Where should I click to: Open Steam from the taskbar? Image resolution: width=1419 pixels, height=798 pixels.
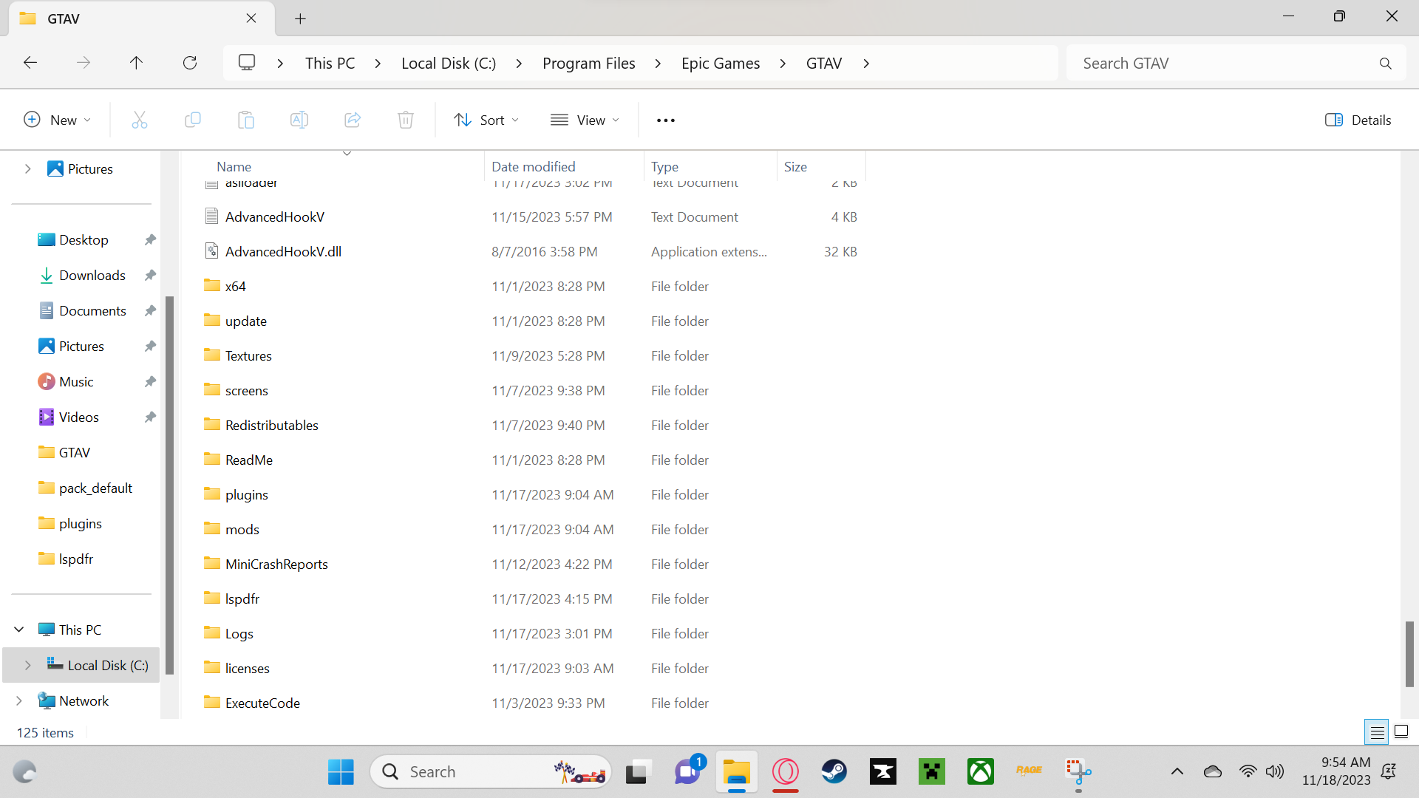click(834, 772)
